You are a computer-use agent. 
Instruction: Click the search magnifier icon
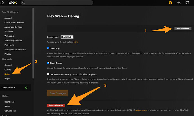(23, 3)
